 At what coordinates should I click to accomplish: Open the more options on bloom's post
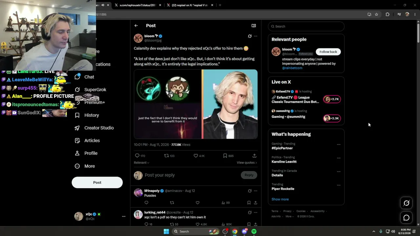tap(256, 36)
